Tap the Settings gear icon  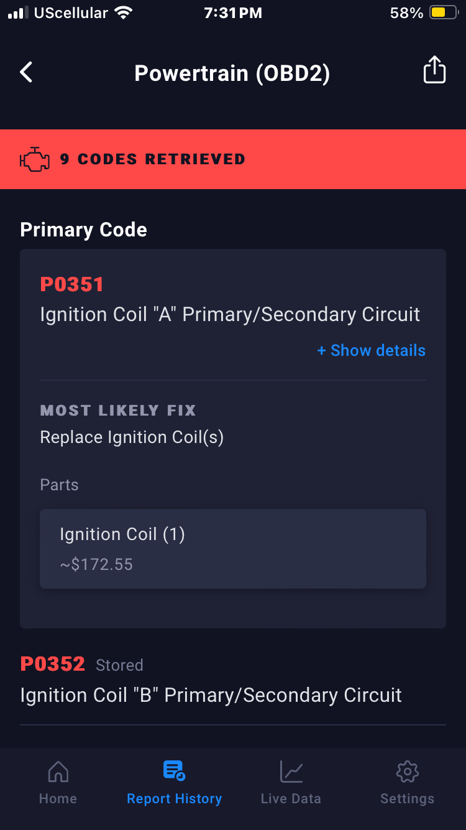click(407, 772)
